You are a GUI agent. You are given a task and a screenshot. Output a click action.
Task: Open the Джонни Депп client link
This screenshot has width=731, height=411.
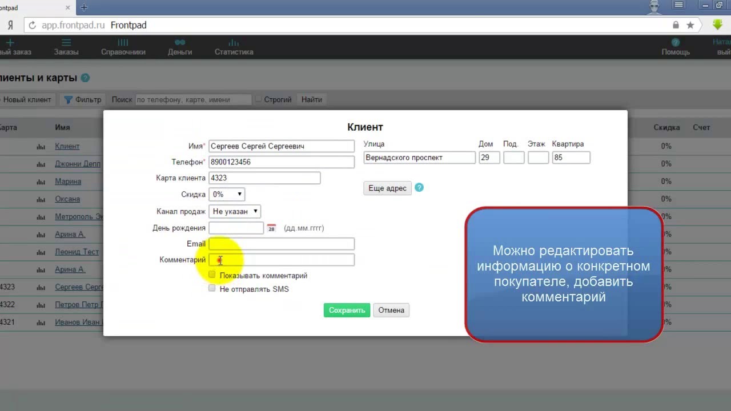(78, 164)
